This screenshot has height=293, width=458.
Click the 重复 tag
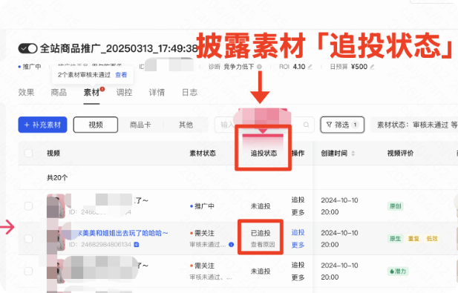click(413, 238)
